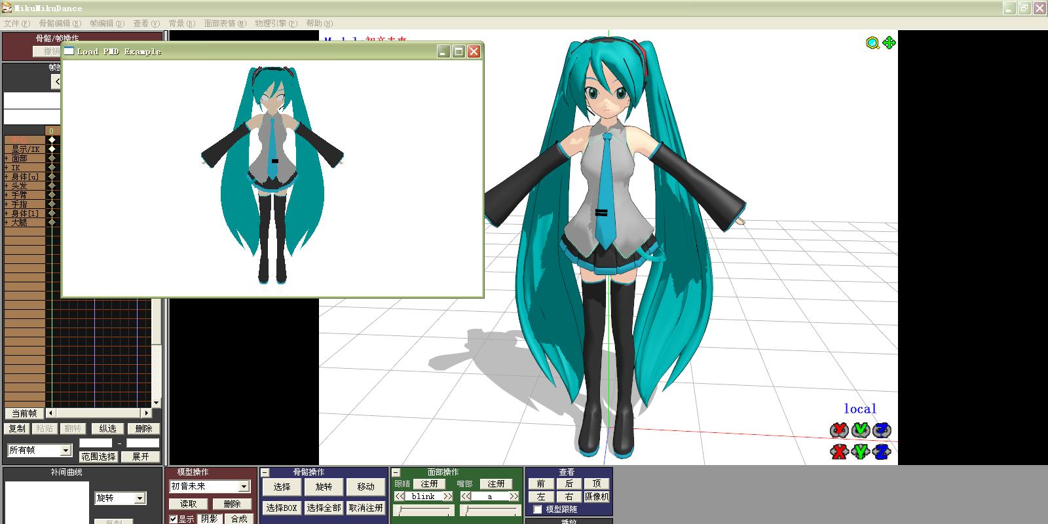Open the 背景 background menu
This screenshot has width=1048, height=524.
coord(182,23)
